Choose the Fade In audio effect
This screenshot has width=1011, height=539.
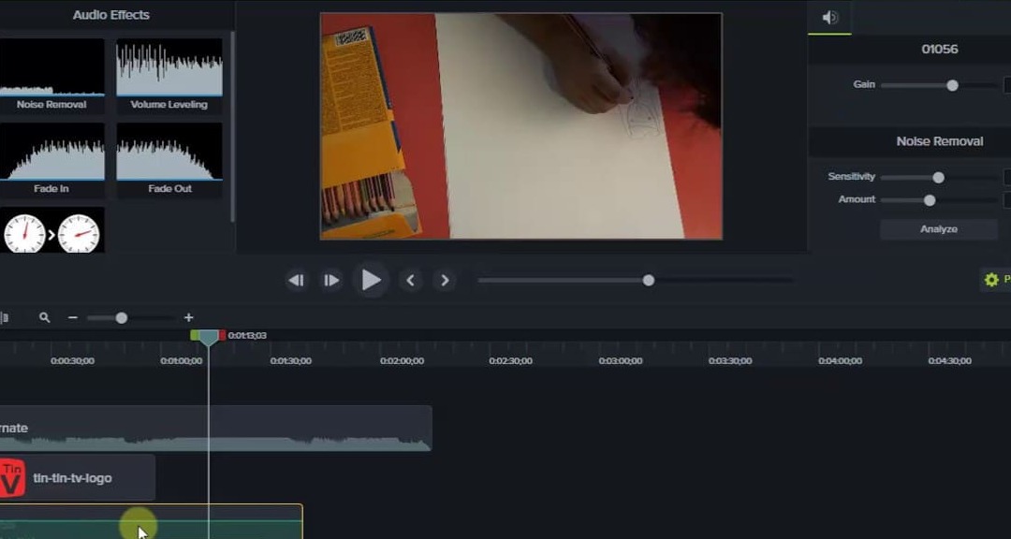click(x=51, y=160)
